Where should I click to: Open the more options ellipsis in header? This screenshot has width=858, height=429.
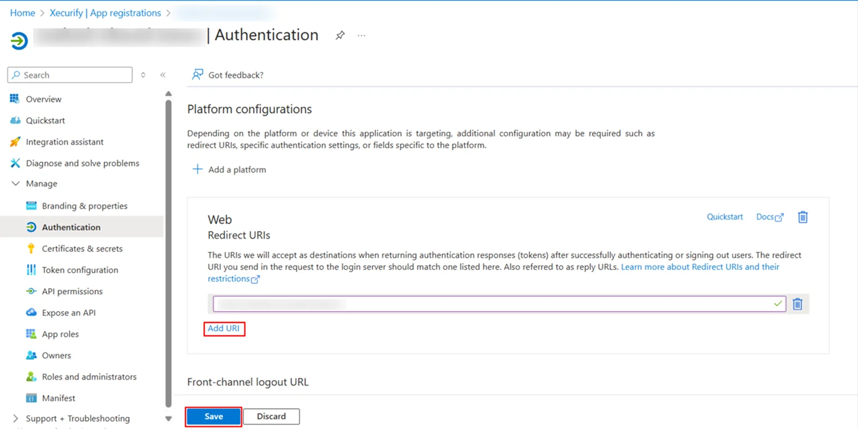point(361,35)
